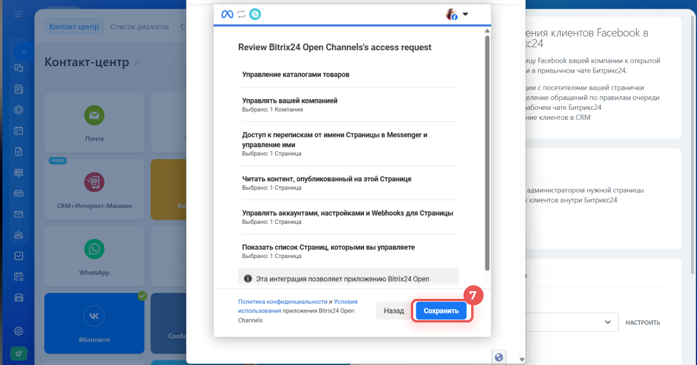Open the calendar icon in left sidebar

click(x=19, y=131)
